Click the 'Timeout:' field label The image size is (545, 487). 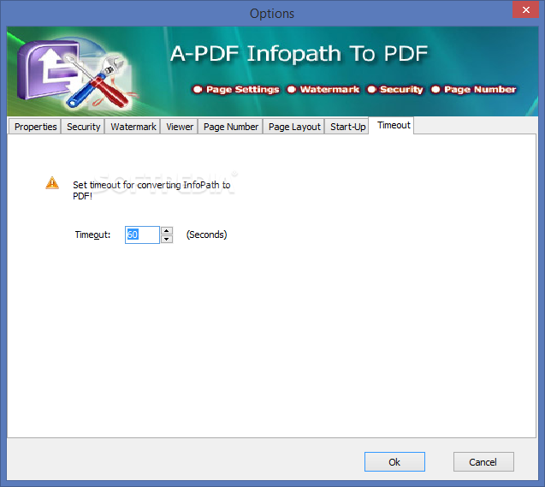click(92, 235)
